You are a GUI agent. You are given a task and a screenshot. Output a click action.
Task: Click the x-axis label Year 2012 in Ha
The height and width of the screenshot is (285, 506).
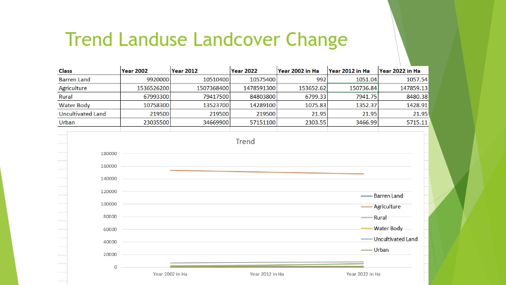point(267,274)
